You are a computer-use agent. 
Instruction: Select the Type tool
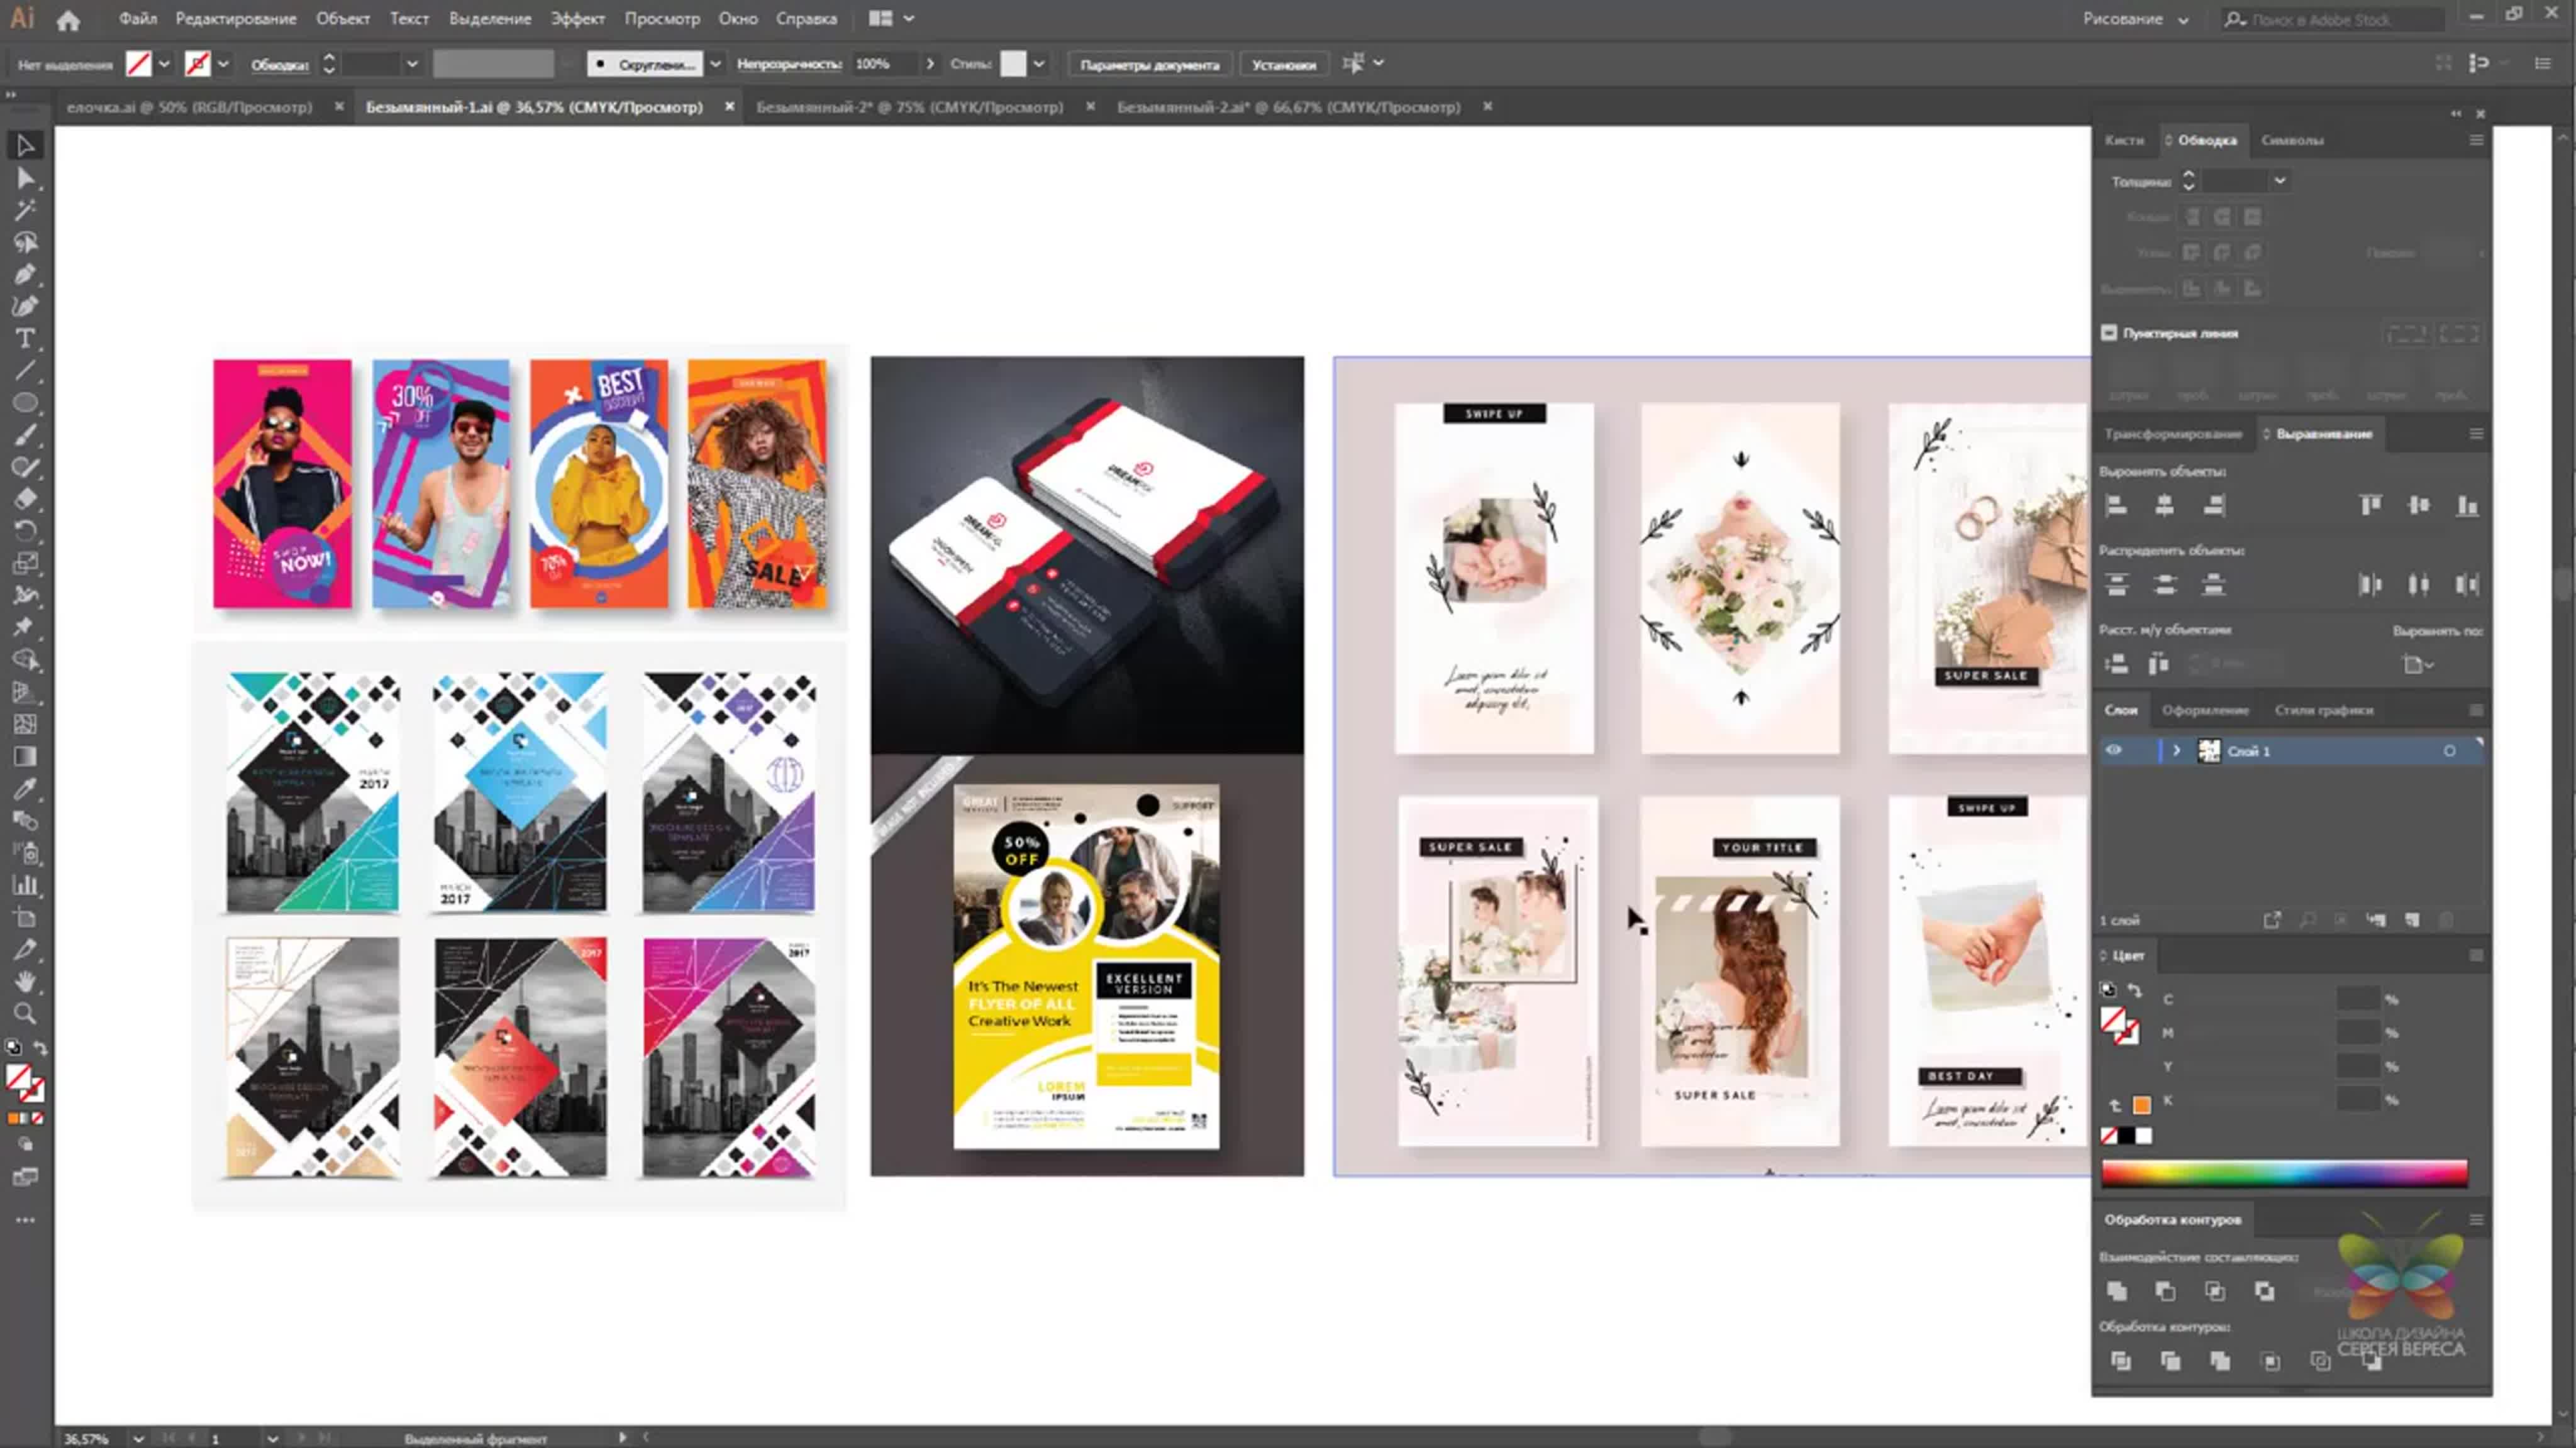[x=25, y=336]
